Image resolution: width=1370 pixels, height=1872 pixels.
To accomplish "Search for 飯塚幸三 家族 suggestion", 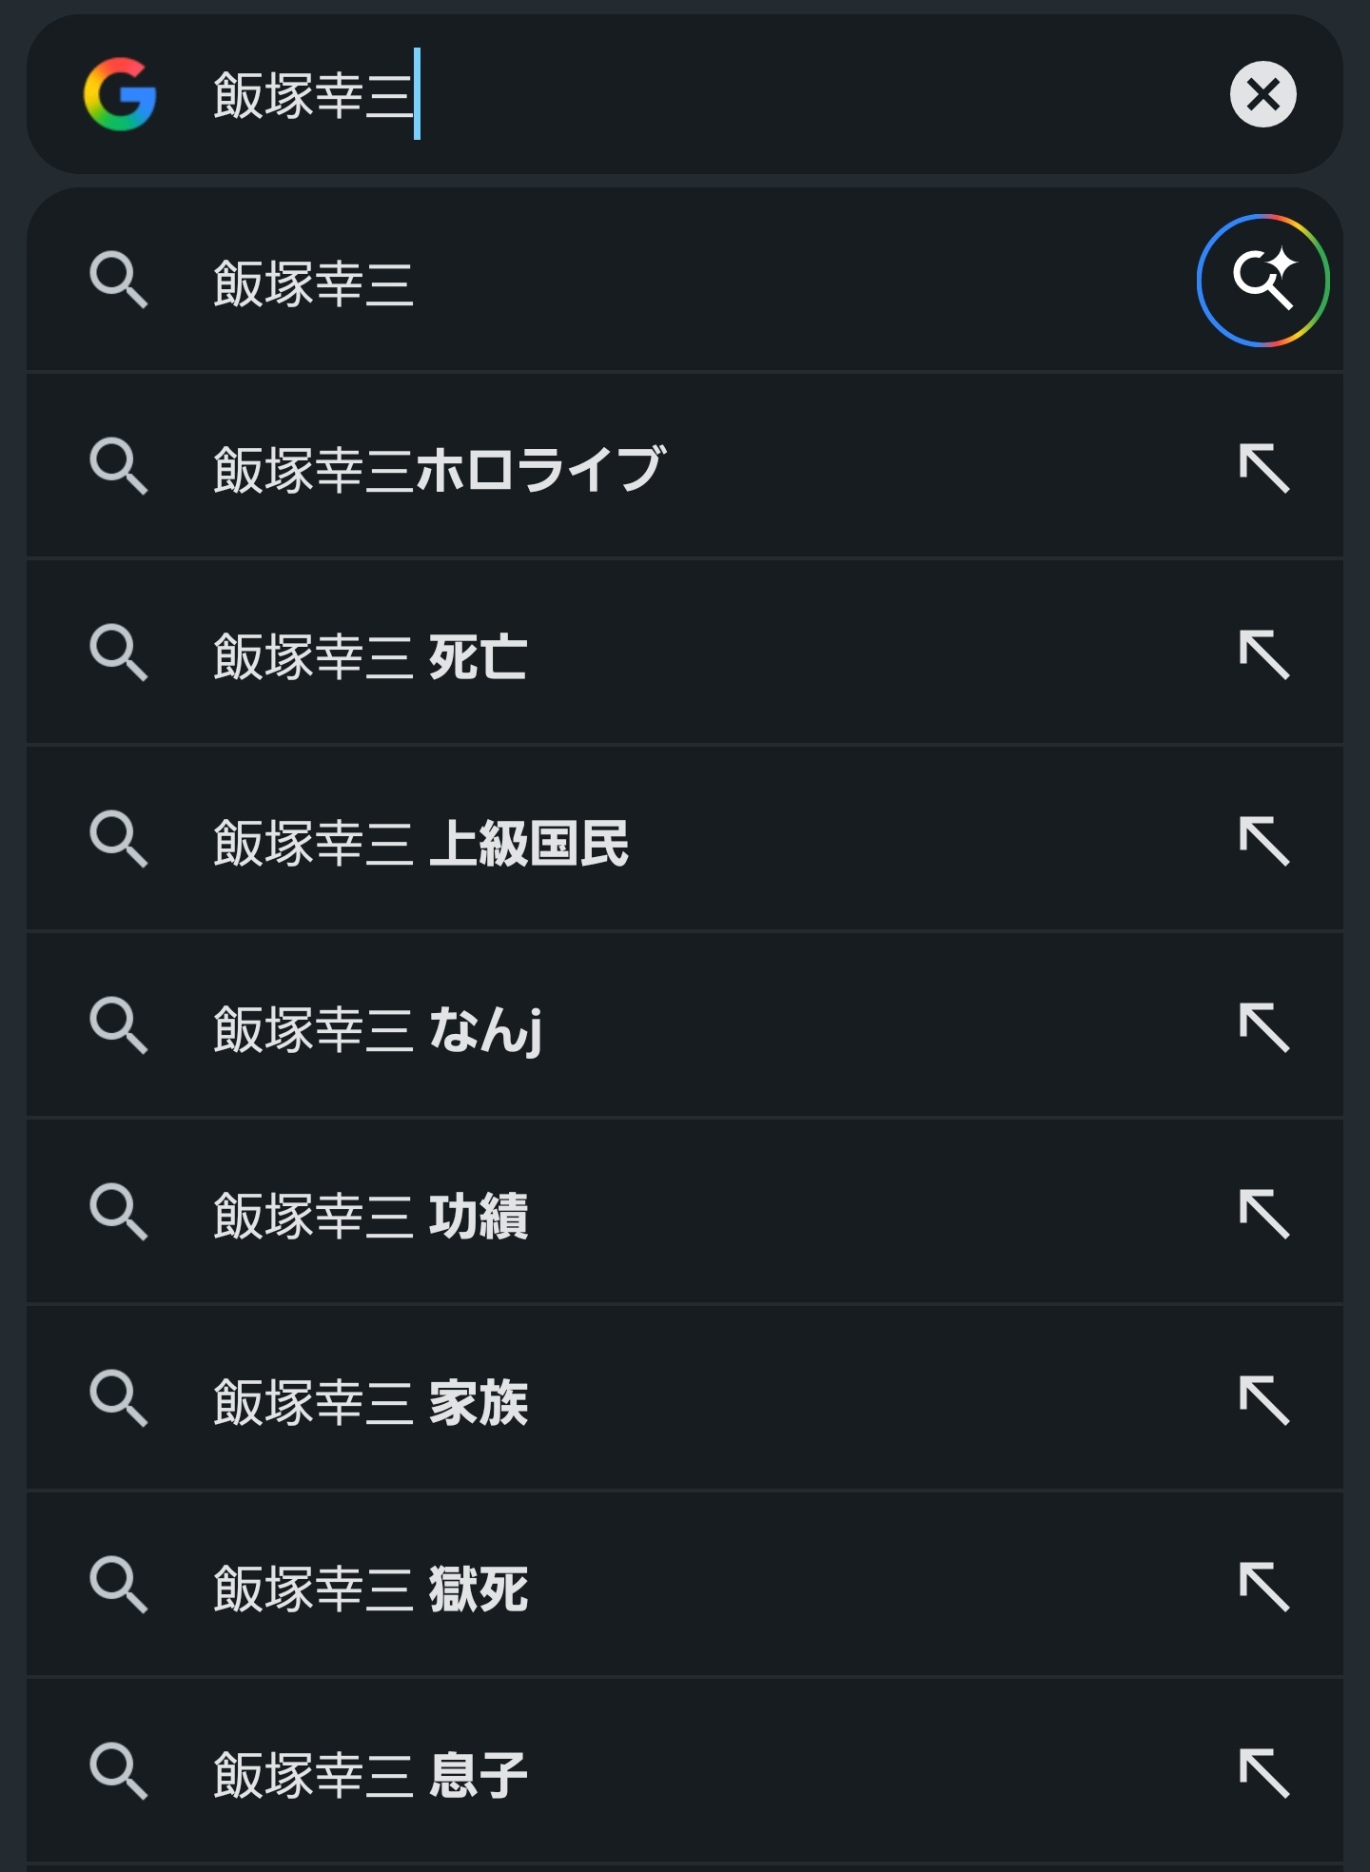I will [370, 1401].
